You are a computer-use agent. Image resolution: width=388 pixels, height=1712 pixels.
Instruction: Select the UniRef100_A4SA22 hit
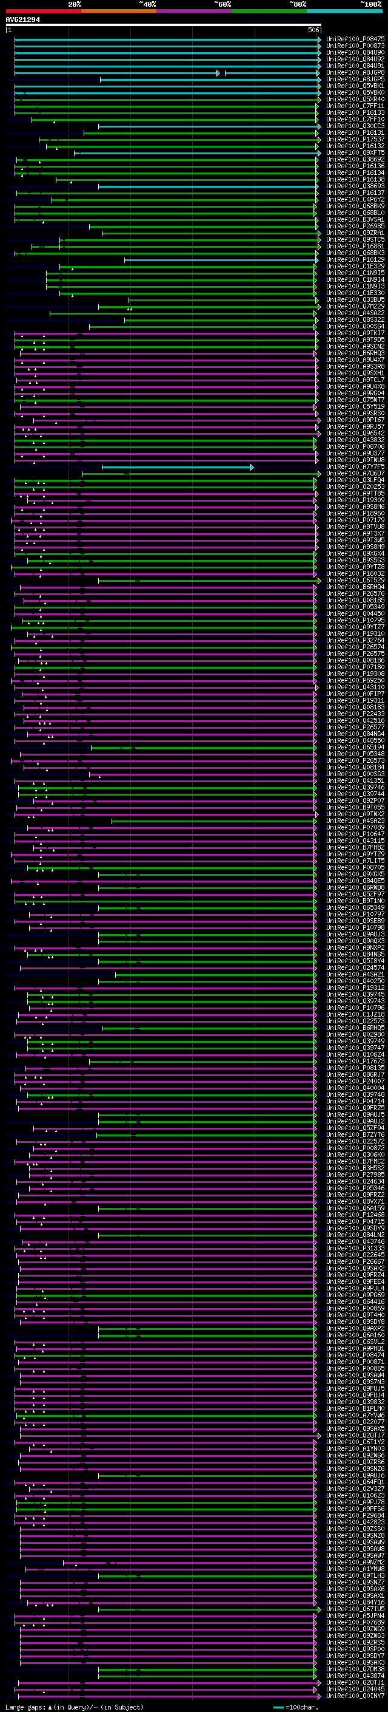pos(355,313)
